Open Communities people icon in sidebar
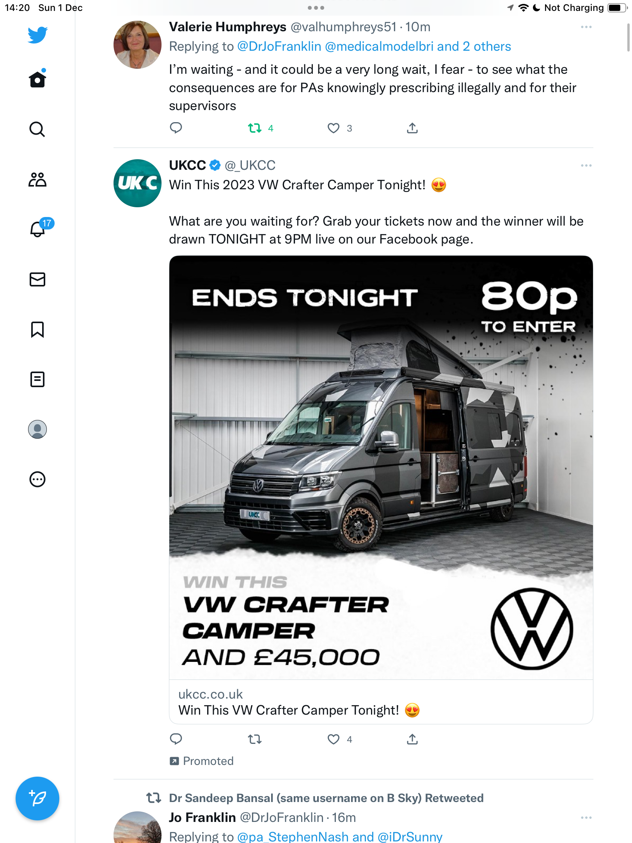Screen dimensions: 632x843 (37, 180)
